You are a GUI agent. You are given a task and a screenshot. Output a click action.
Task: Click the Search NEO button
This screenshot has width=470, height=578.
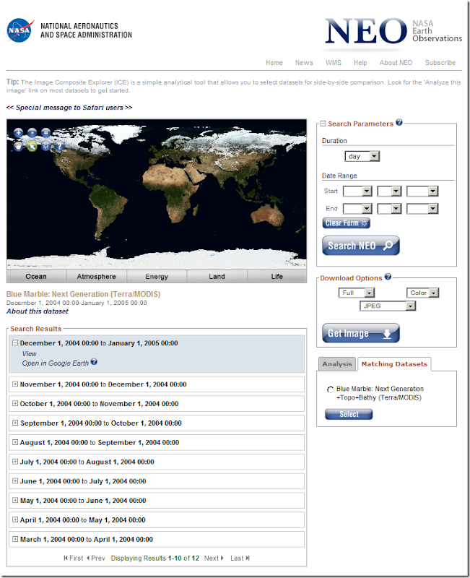click(x=361, y=246)
